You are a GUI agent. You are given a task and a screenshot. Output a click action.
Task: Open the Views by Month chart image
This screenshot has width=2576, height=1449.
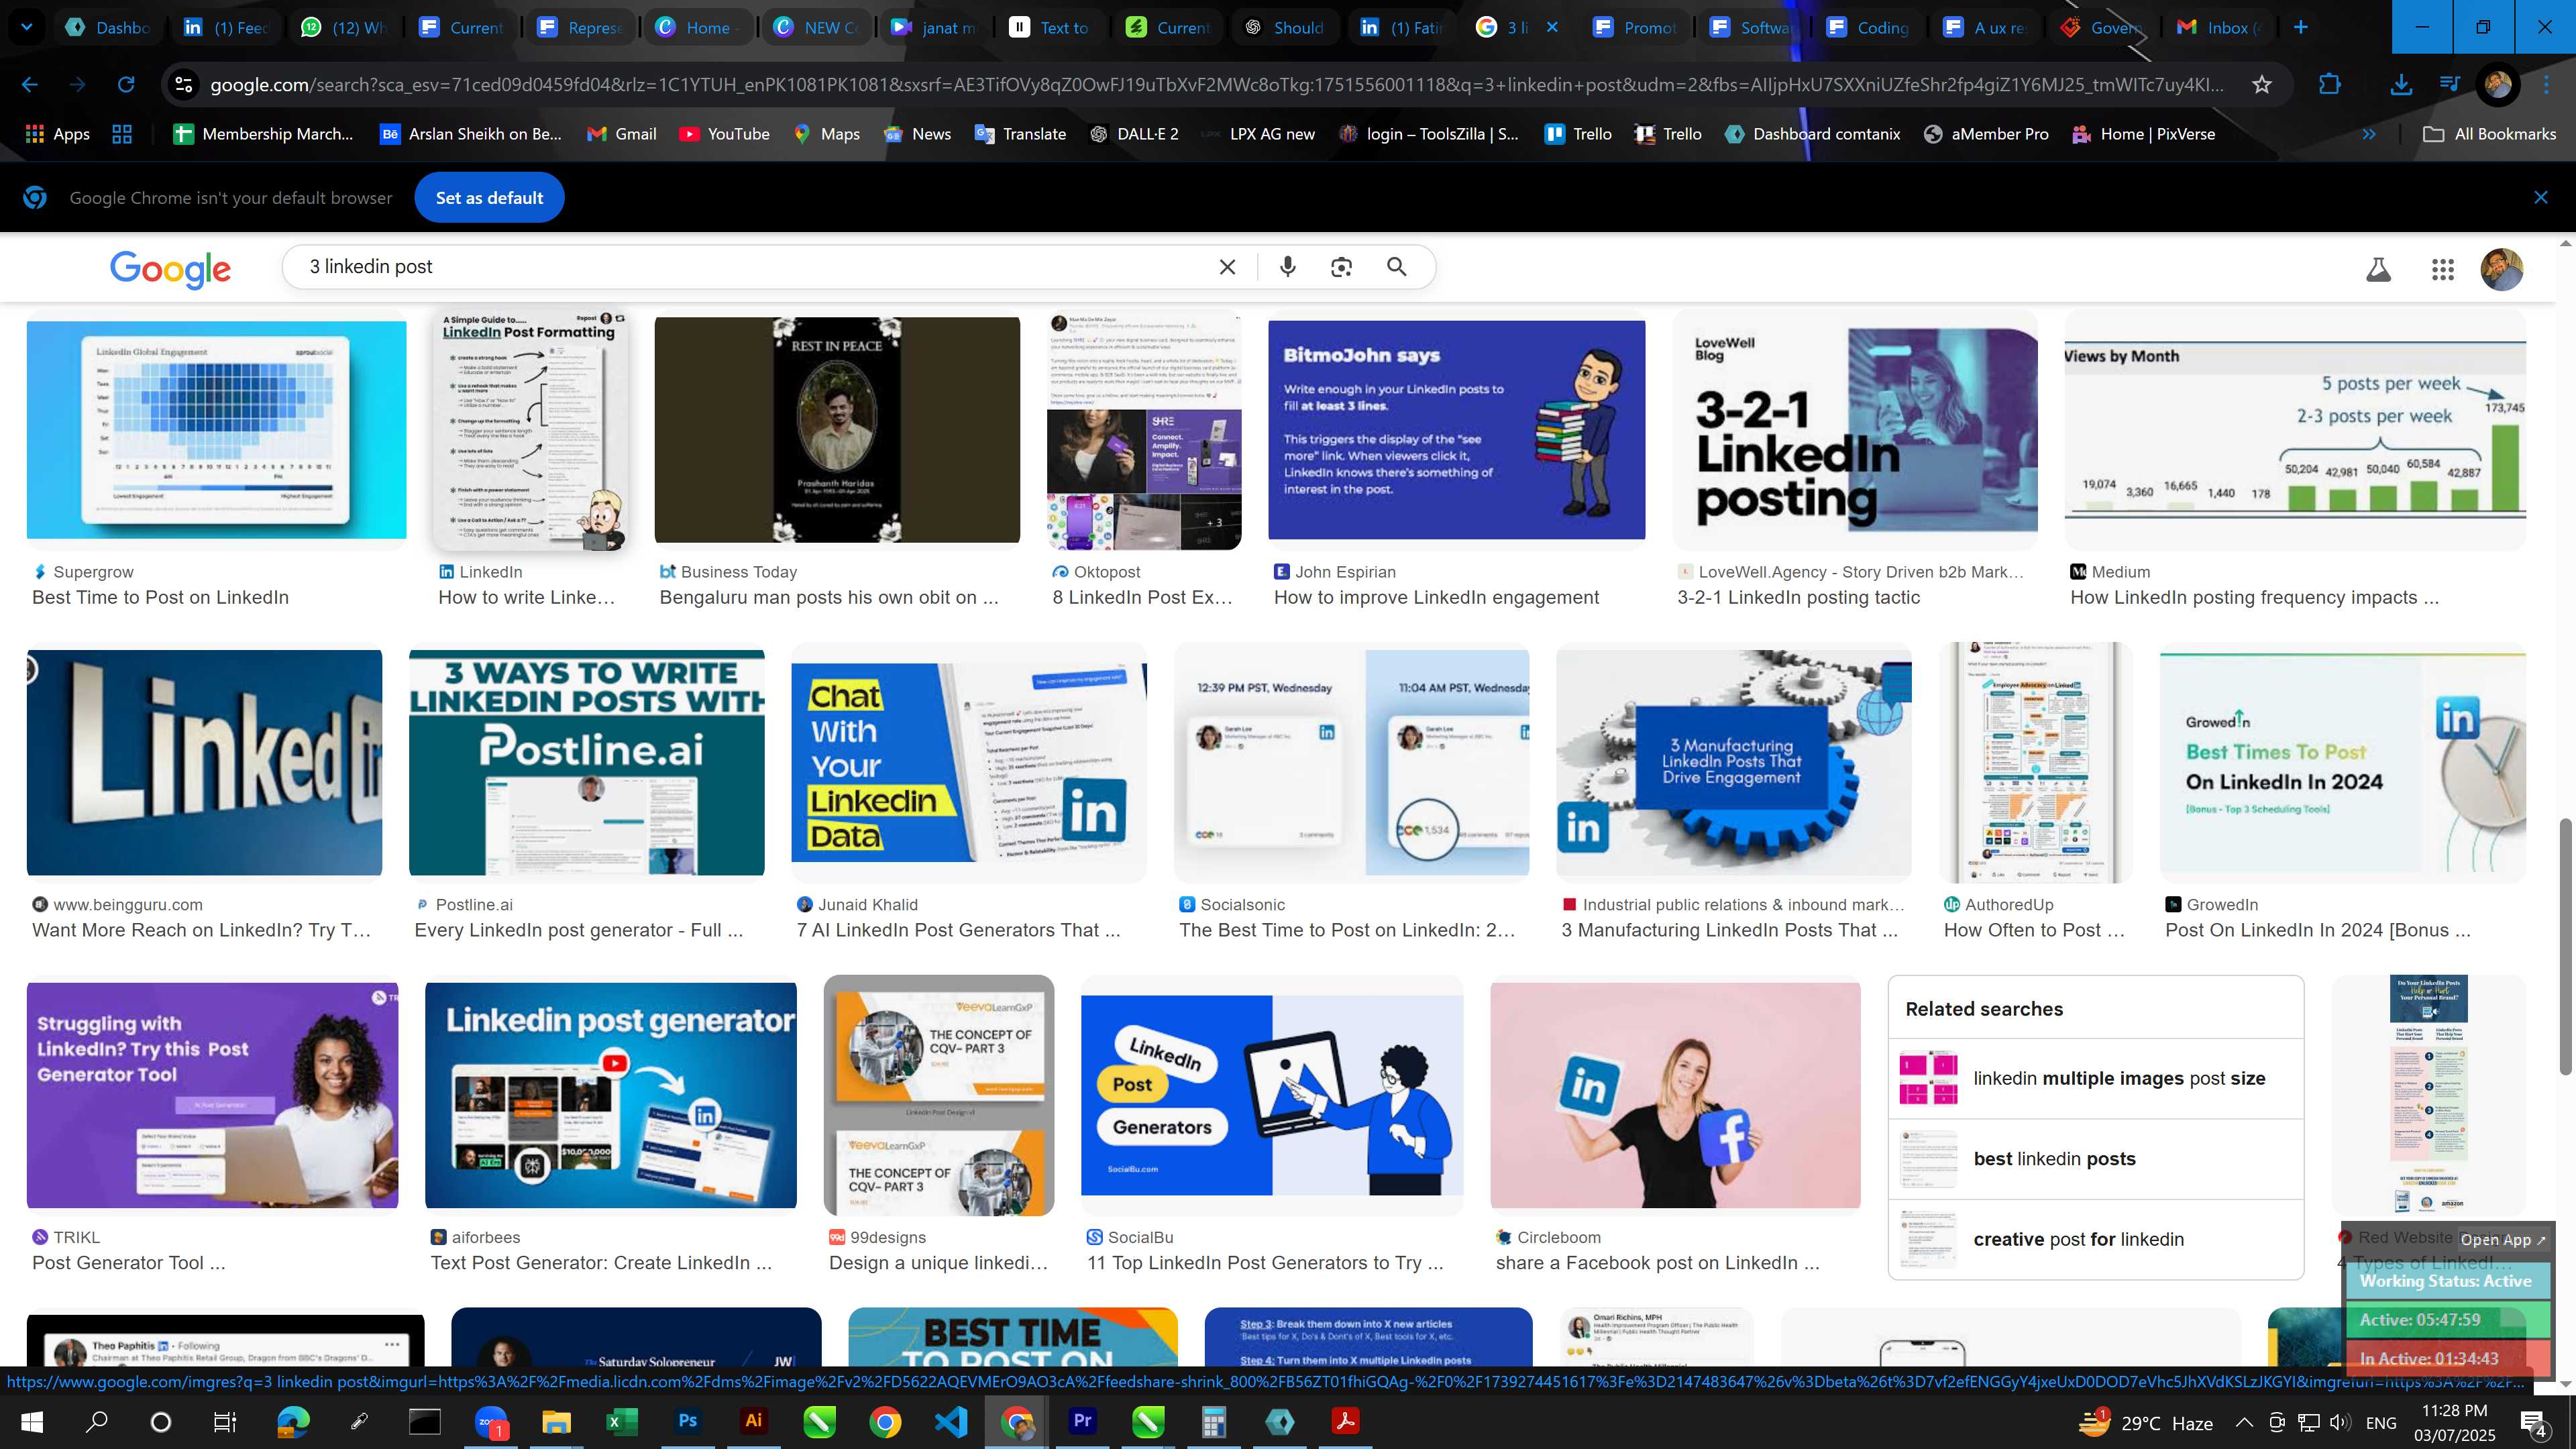click(2295, 430)
